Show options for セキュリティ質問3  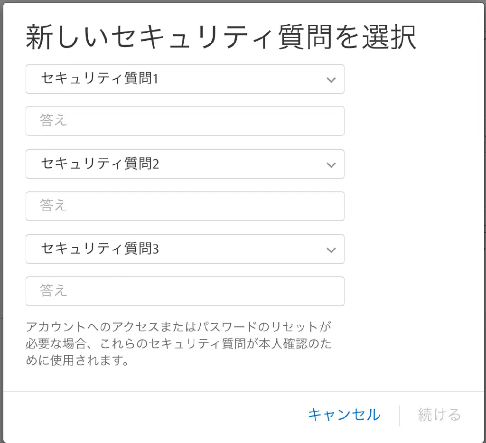[185, 249]
